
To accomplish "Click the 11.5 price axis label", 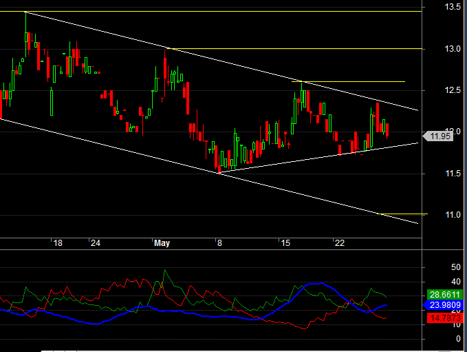I will [453, 174].
